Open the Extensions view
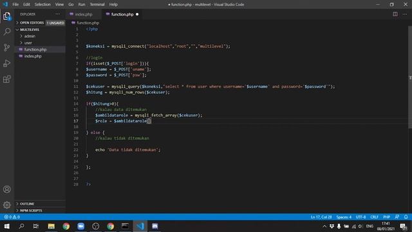The width and height of the screenshot is (412, 232). [x=7, y=79]
